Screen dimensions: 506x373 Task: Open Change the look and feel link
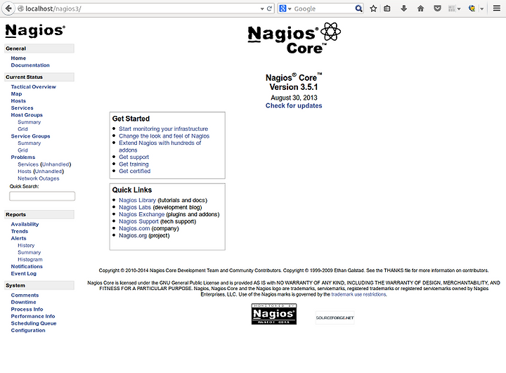164,136
